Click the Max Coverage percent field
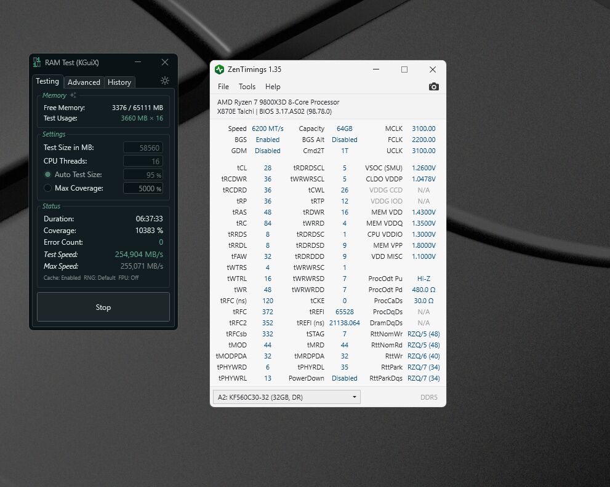The image size is (610, 487). pos(143,189)
